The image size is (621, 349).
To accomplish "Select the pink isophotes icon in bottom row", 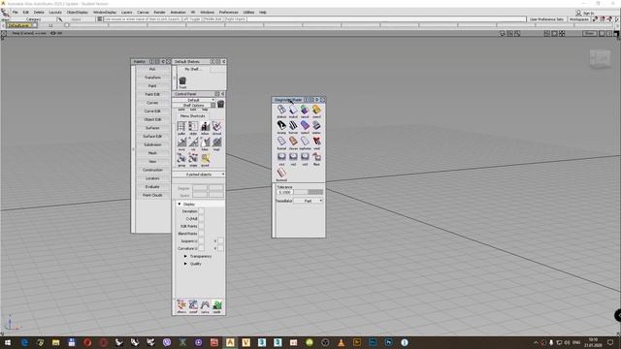I will (x=281, y=174).
